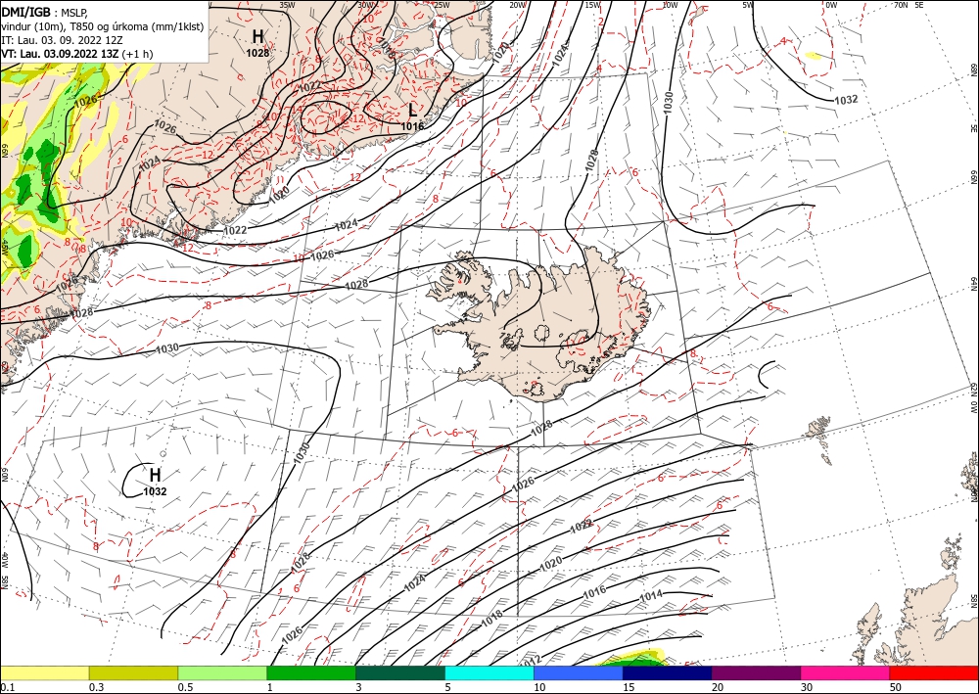Select the pink 30 mm legend swatch

846,672
